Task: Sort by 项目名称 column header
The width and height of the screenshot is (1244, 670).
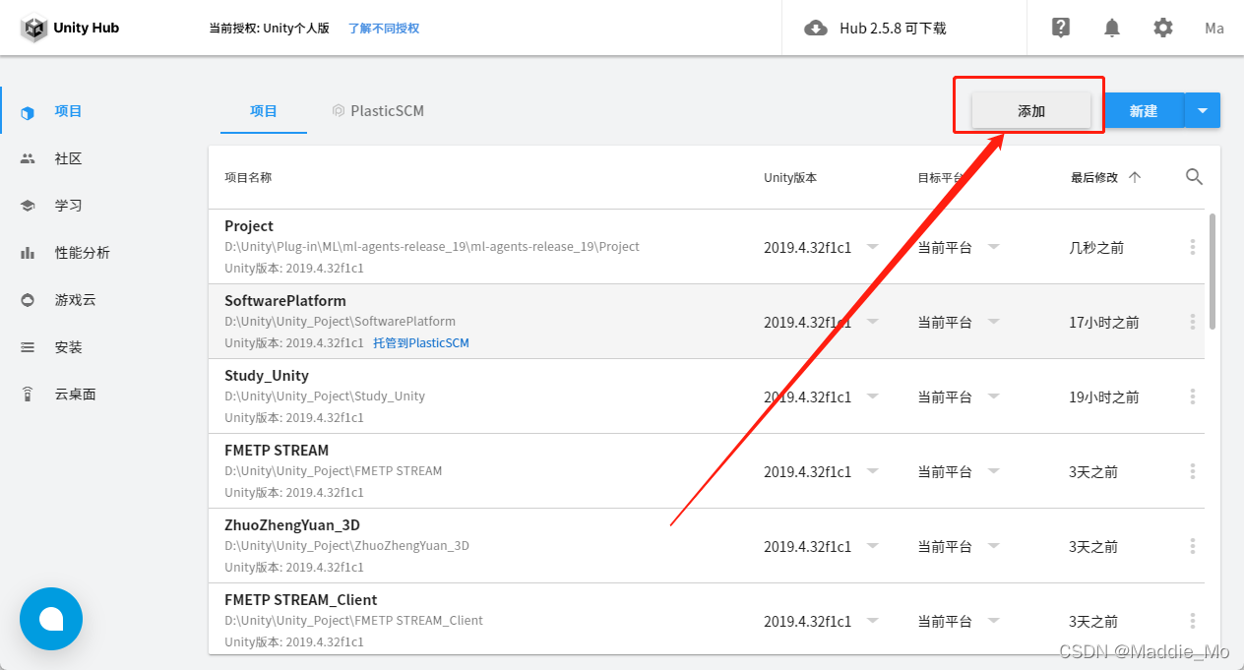Action: (248, 178)
